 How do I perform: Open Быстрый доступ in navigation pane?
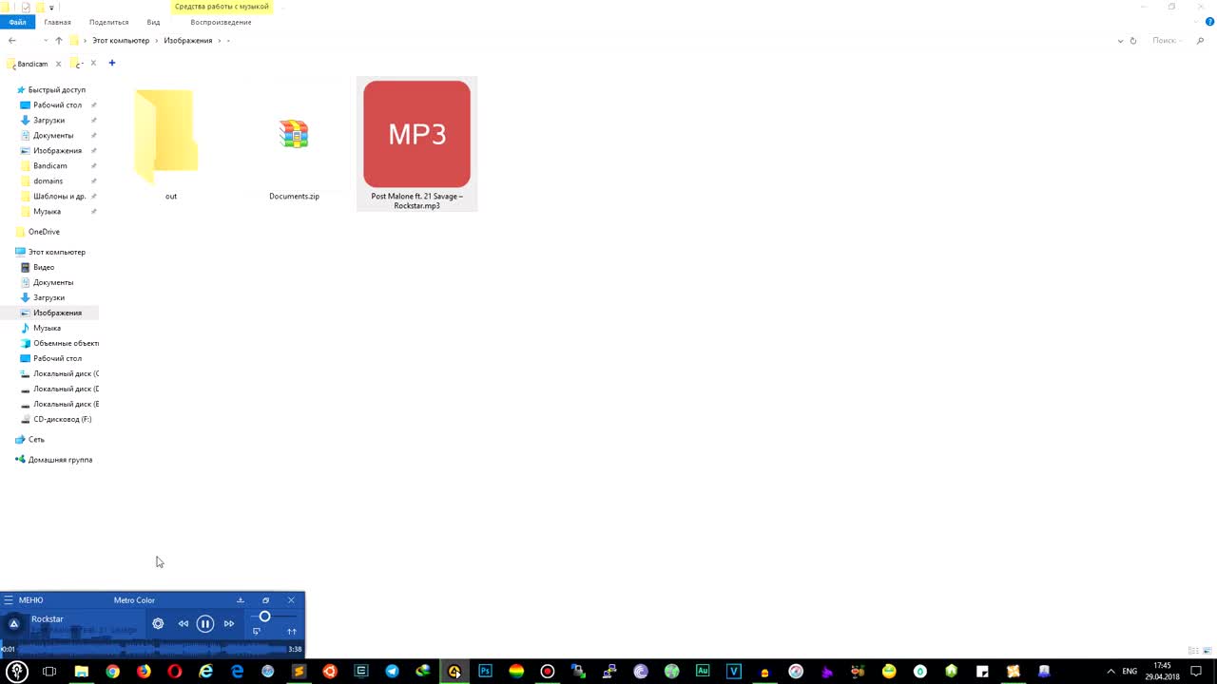click(51, 90)
